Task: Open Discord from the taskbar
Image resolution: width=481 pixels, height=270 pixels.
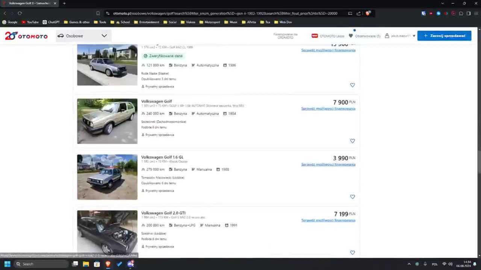Action: pyautogui.click(x=130, y=264)
